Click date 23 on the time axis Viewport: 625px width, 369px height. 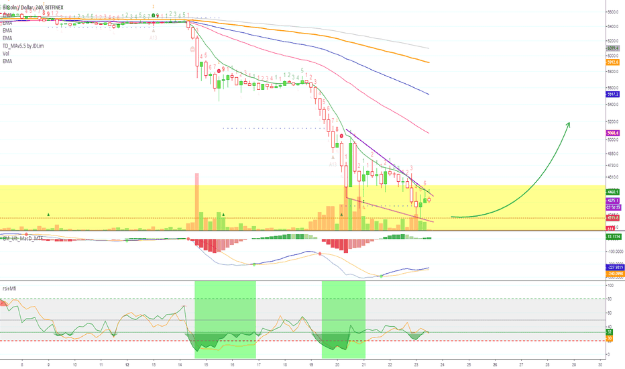coord(416,364)
